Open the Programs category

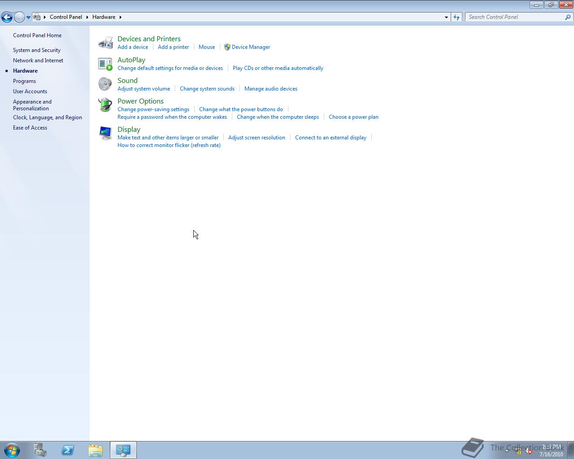pyautogui.click(x=24, y=81)
